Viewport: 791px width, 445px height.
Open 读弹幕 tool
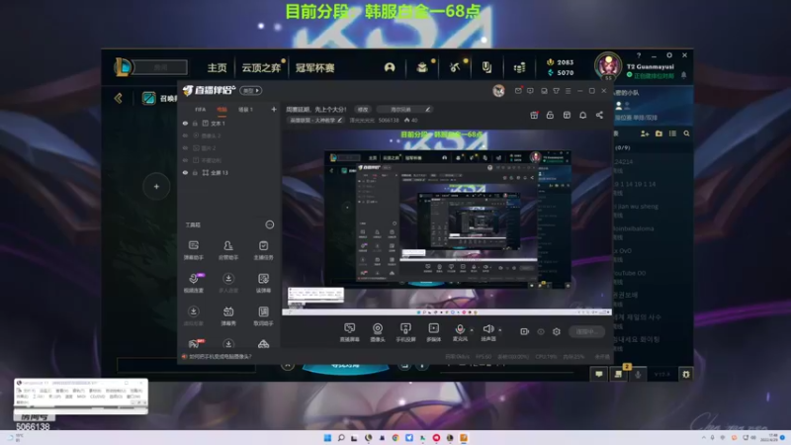tap(263, 283)
